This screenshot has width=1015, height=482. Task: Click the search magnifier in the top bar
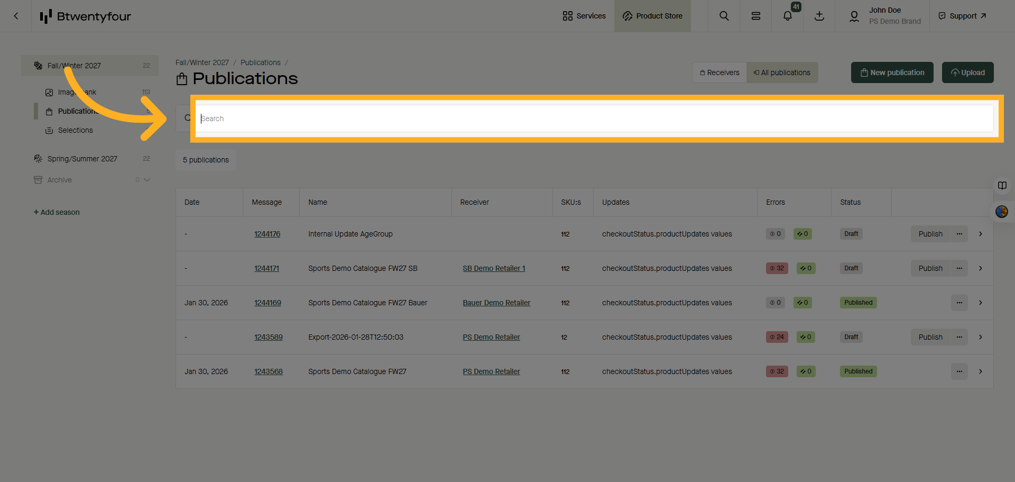click(724, 16)
